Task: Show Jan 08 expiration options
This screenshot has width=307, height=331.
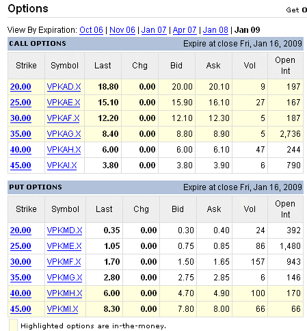Action: point(215,30)
